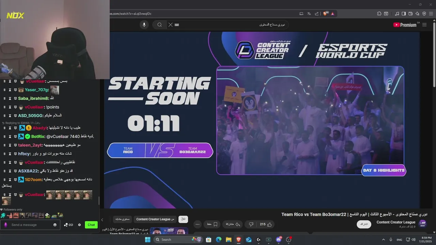Click the Windows taskbar Search box
This screenshot has width=436, height=245.
tap(178, 240)
